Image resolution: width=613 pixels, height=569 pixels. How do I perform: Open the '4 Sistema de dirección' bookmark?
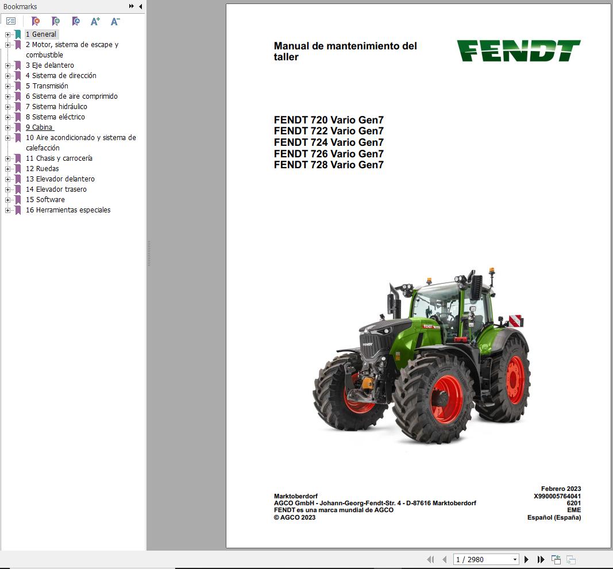(61, 75)
